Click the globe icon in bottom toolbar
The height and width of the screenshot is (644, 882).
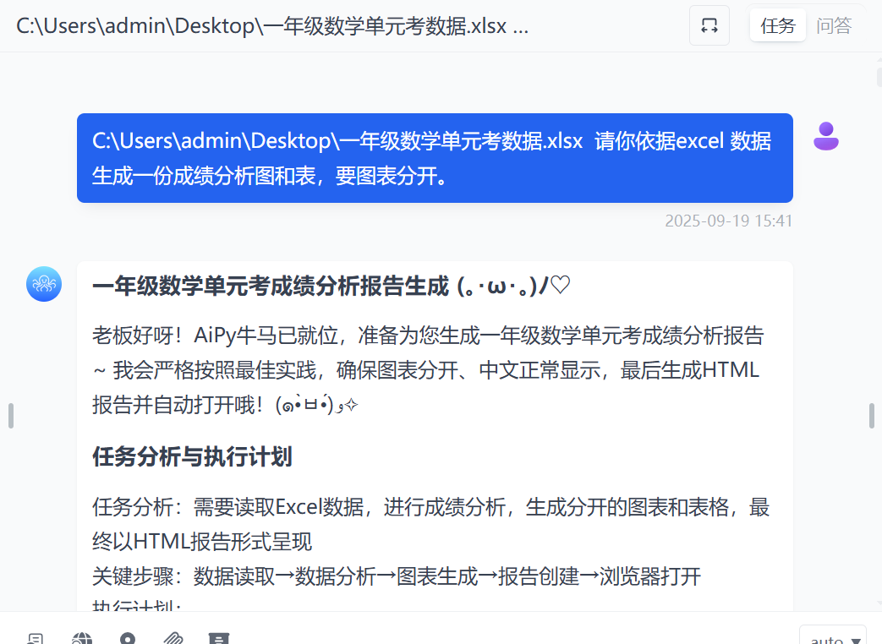point(82,638)
